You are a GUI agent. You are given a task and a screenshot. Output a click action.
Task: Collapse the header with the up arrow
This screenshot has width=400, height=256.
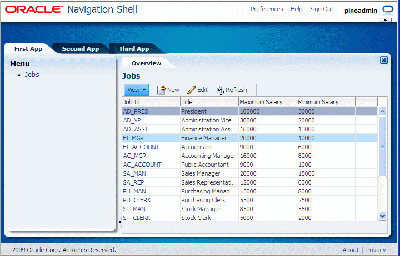tap(385, 20)
